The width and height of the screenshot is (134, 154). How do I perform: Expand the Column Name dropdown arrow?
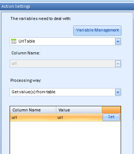click(x=118, y=64)
